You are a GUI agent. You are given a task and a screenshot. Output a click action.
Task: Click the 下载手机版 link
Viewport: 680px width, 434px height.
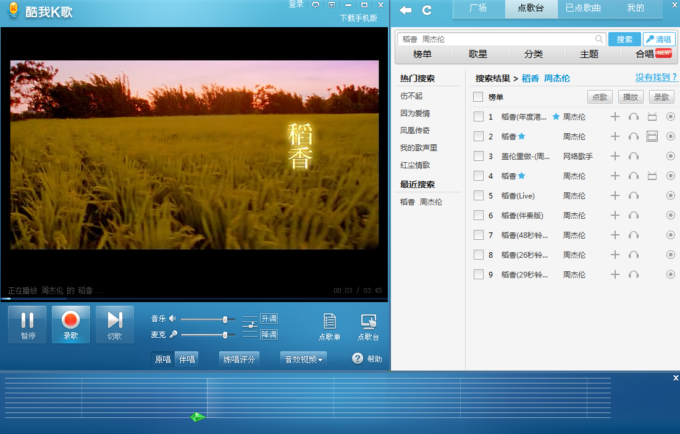click(x=358, y=18)
